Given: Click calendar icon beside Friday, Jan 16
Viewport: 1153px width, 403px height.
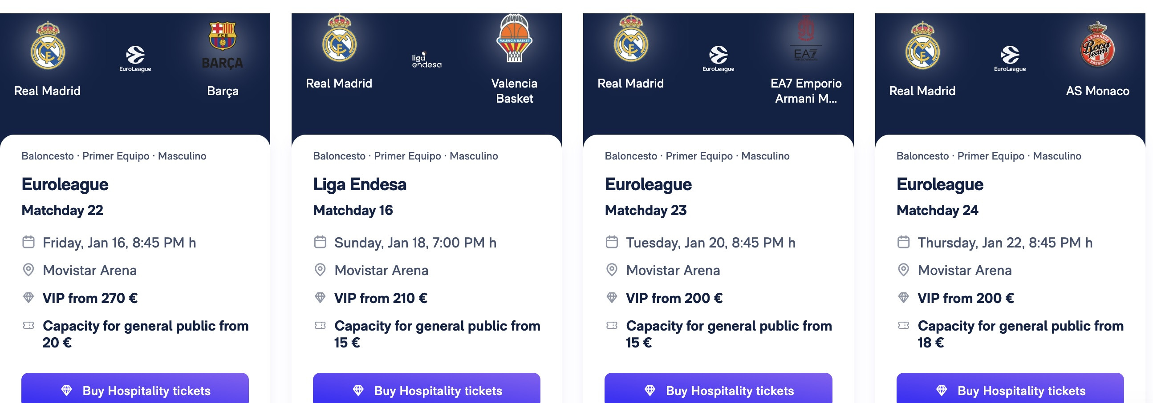Looking at the screenshot, I should click(x=28, y=242).
